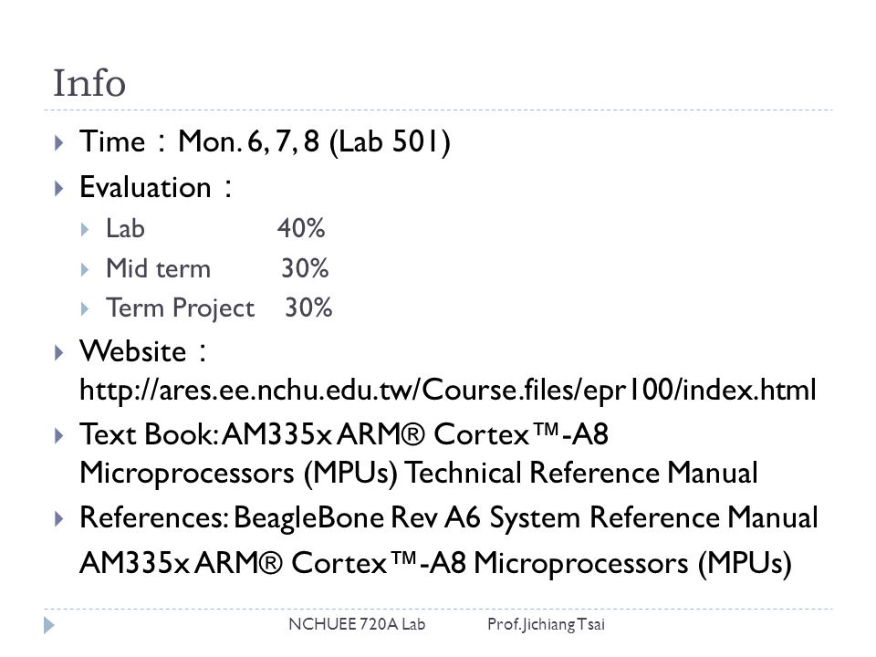
Task: Click the footer triangle icon at bottom left
Action: [x=49, y=625]
